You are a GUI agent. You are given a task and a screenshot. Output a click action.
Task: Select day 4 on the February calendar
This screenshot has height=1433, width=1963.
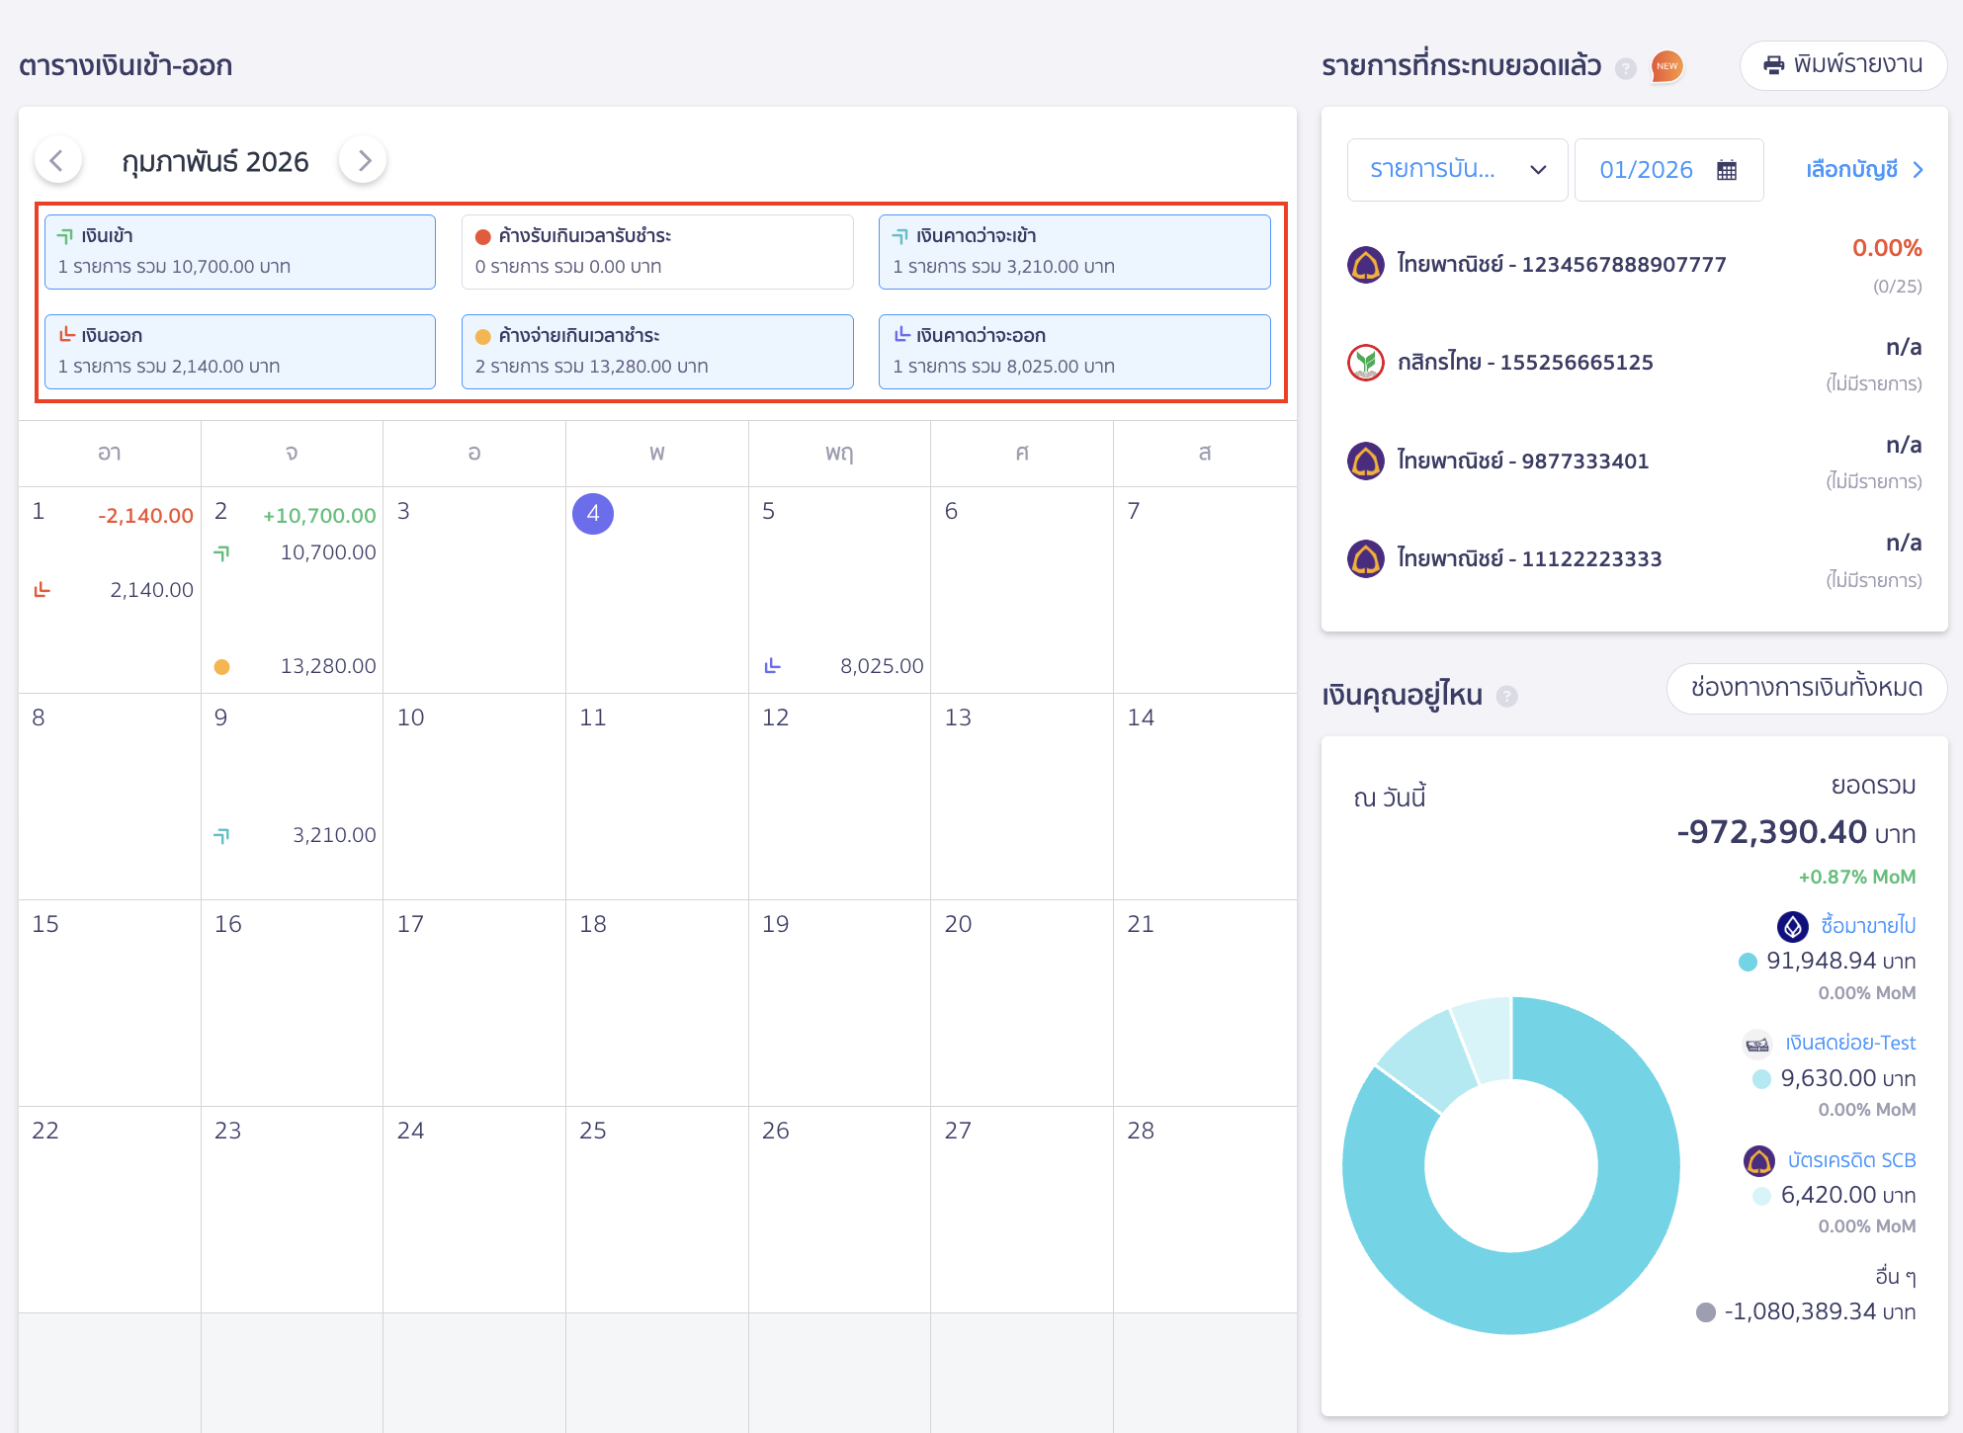(593, 514)
